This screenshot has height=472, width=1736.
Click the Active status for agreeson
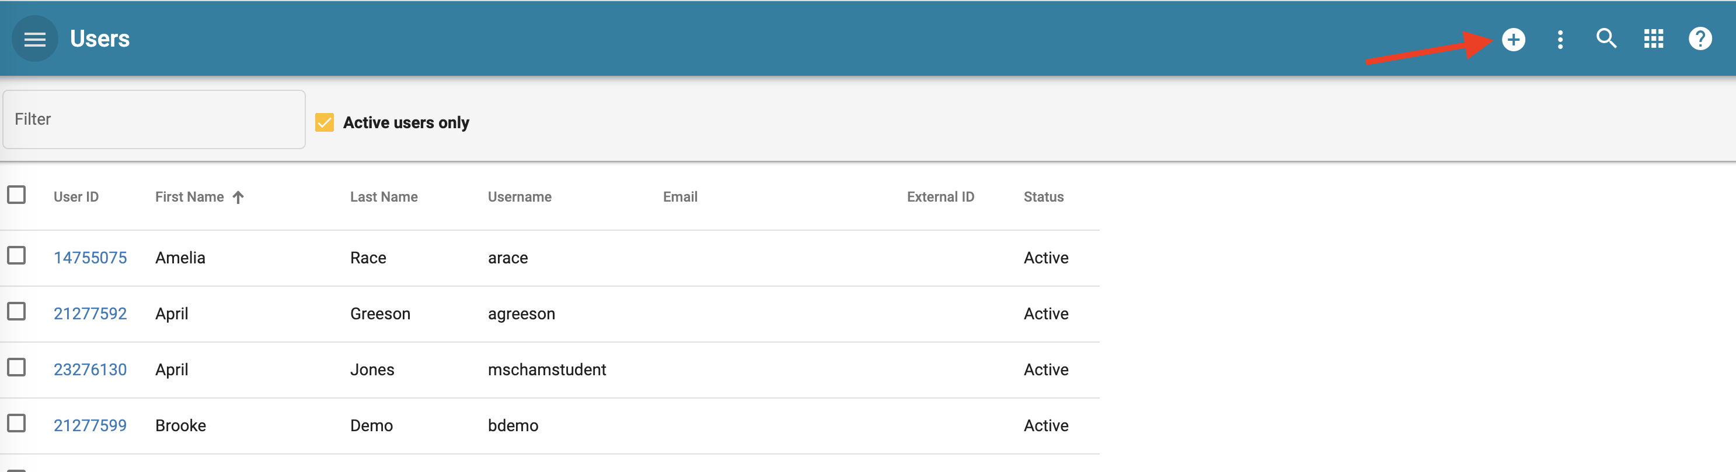point(1046,314)
